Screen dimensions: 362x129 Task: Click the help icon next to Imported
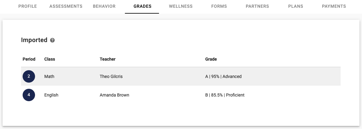pyautogui.click(x=52, y=40)
